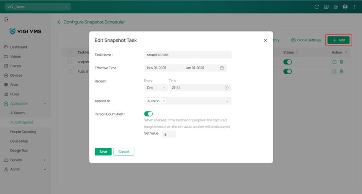Click the Nov 01, 2025 start date
The height and width of the screenshot is (194, 362).
click(157, 68)
